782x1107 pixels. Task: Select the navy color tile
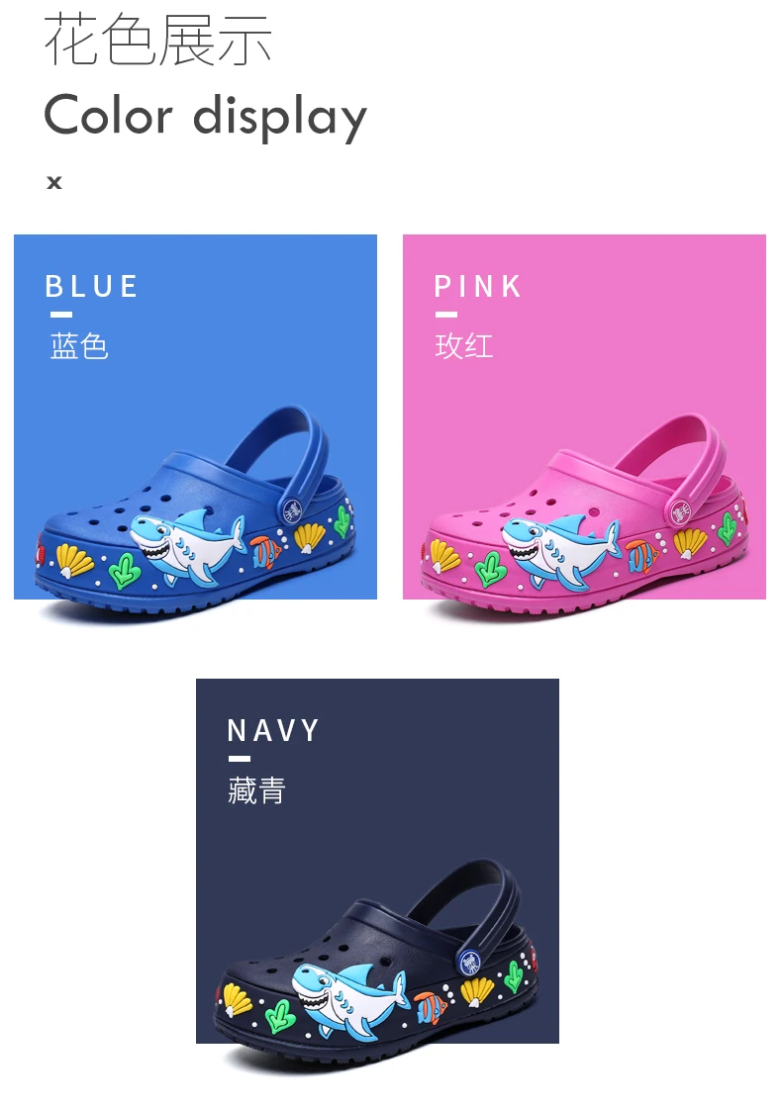pos(377,861)
